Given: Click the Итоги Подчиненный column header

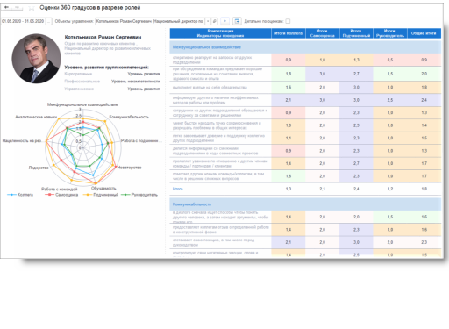Looking at the screenshot, I should pyautogui.click(x=356, y=33).
